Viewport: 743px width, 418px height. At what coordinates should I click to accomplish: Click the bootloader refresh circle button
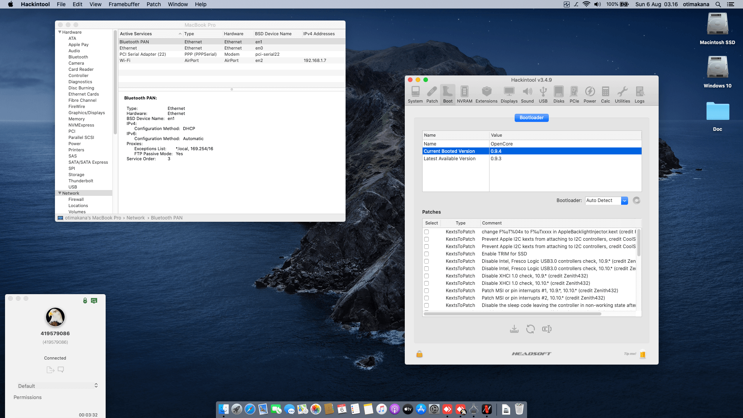(637, 200)
